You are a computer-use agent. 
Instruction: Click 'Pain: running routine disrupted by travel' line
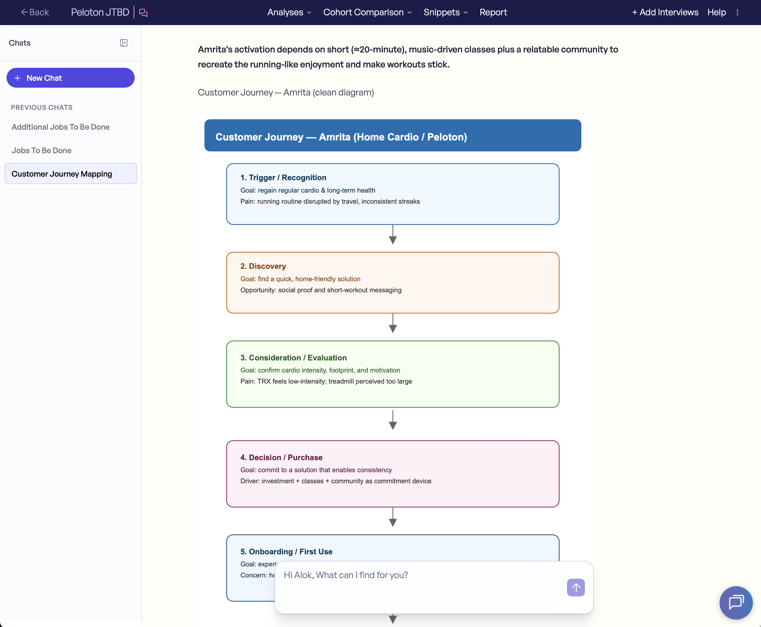point(330,201)
